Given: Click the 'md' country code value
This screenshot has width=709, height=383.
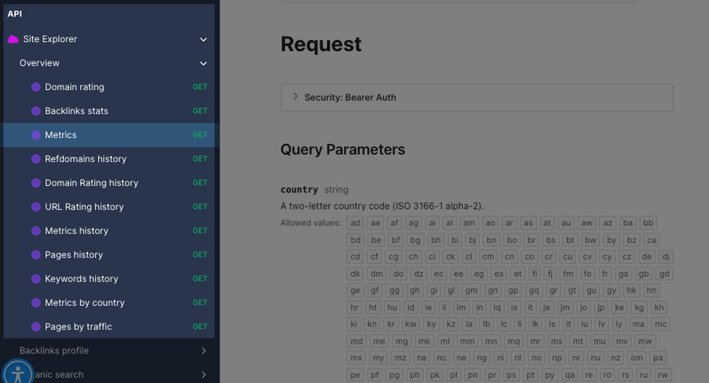Looking at the screenshot, I should 357,342.
